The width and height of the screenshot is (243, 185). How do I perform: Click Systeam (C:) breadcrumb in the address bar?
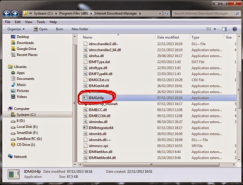43,13
